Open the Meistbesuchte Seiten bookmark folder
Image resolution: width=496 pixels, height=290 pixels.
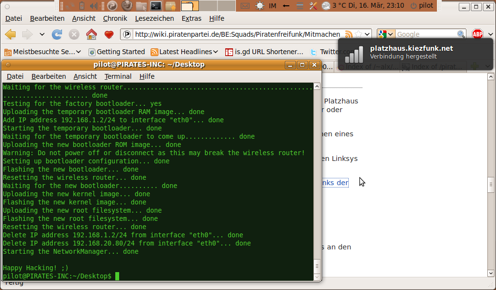click(43, 52)
